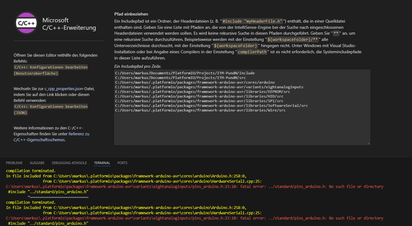
Task: Open the AUSGABE panel tab
Action: coord(37,163)
